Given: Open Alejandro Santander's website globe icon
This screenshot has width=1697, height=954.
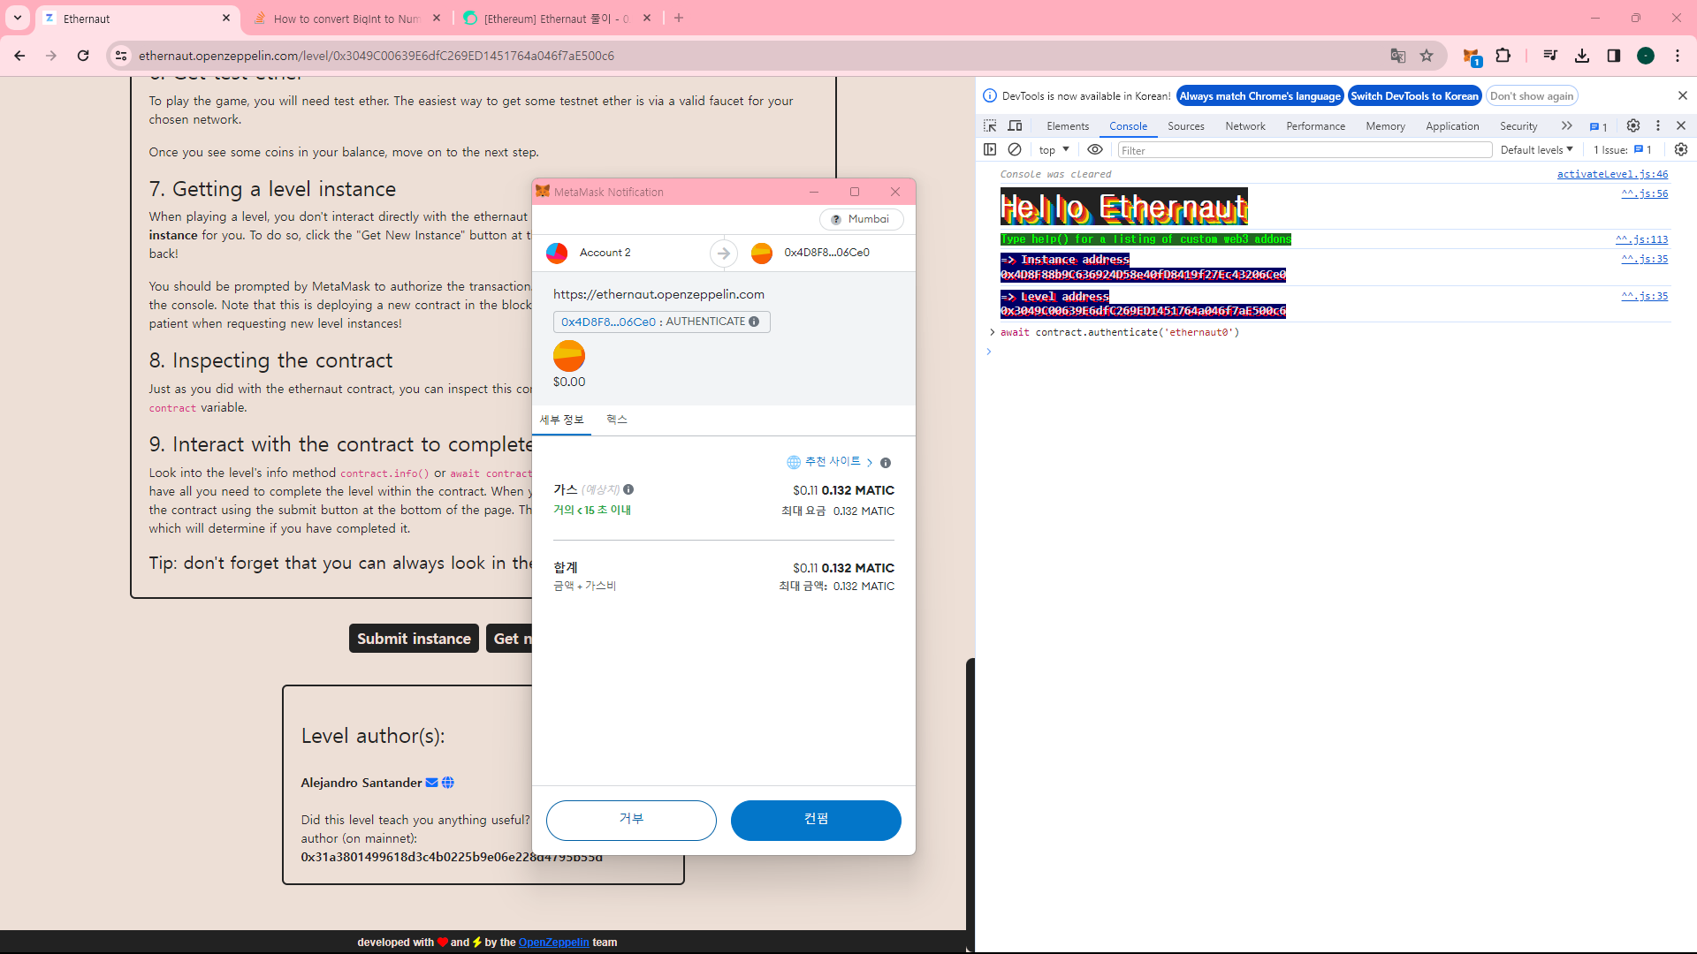Looking at the screenshot, I should pyautogui.click(x=448, y=783).
